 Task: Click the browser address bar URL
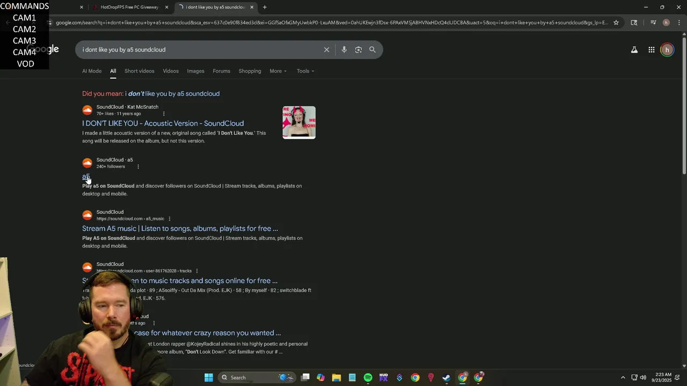coord(332,23)
